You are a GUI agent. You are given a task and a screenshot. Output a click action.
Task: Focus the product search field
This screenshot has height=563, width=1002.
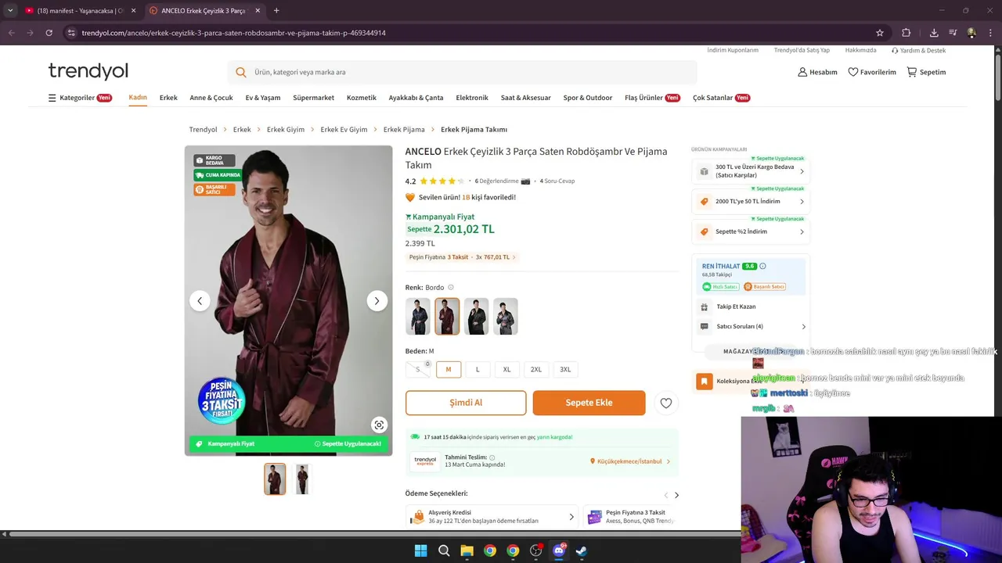click(462, 72)
